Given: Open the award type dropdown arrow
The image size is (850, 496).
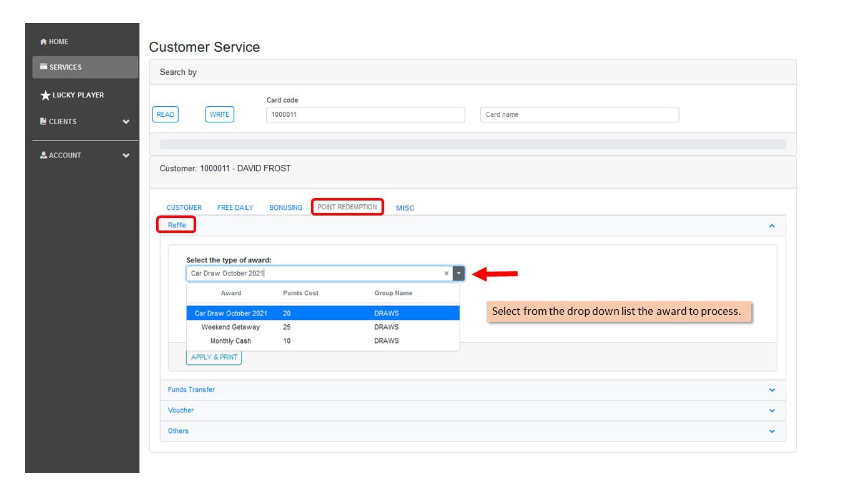Looking at the screenshot, I should (x=459, y=273).
